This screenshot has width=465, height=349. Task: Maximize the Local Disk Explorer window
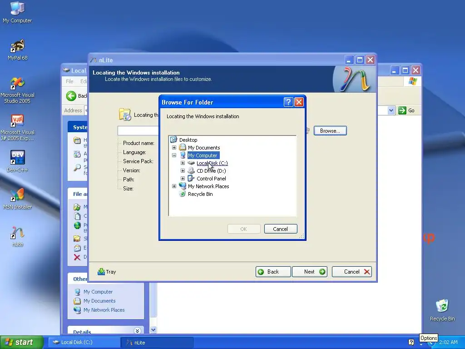405,70
